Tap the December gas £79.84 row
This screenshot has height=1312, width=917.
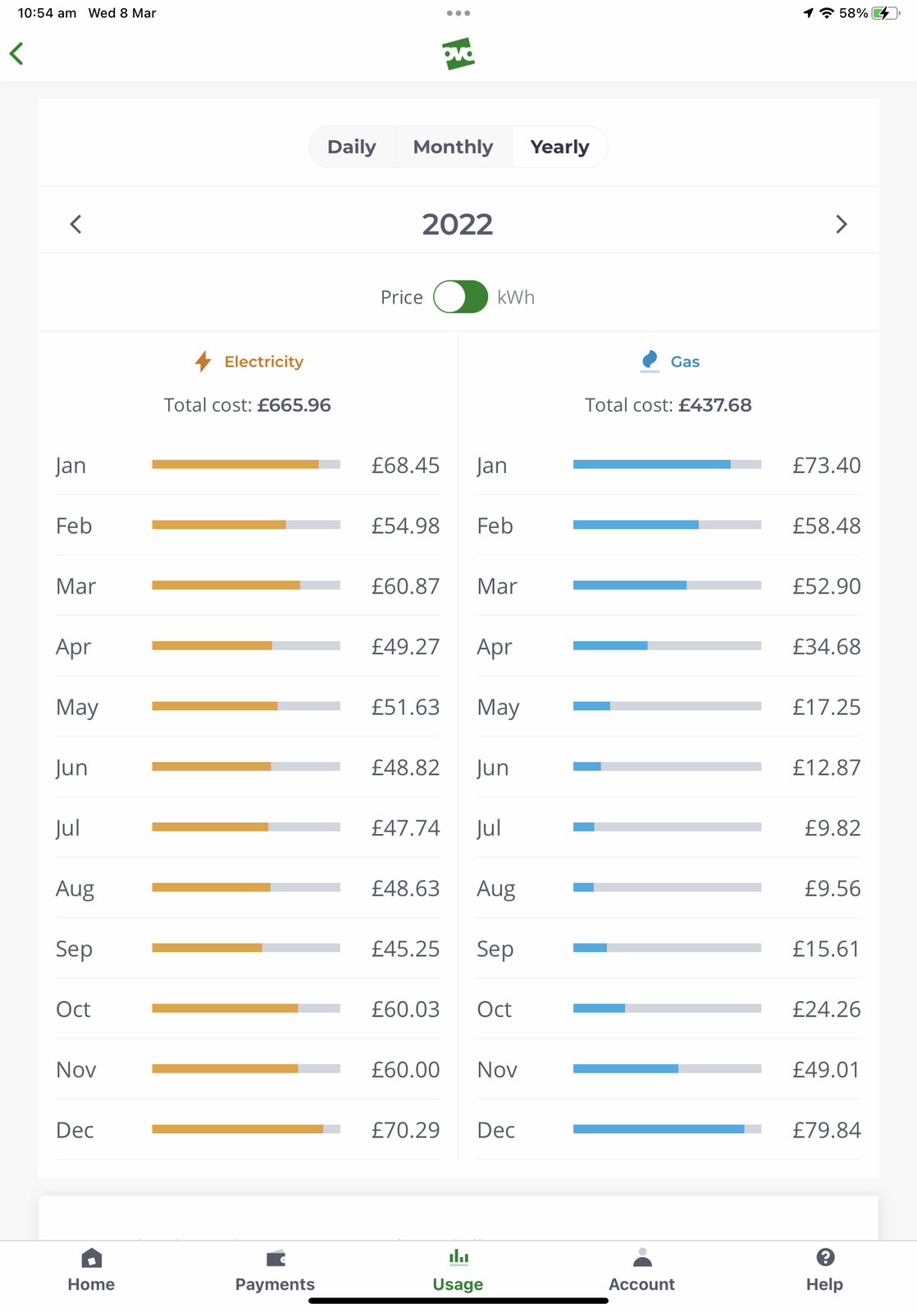pos(668,1130)
